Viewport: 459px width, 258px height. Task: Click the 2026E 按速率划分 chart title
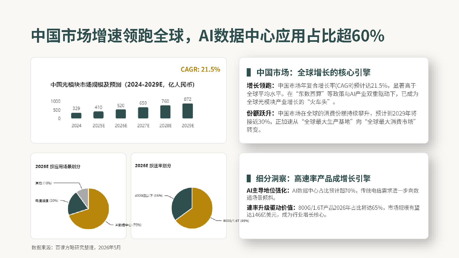(x=153, y=166)
